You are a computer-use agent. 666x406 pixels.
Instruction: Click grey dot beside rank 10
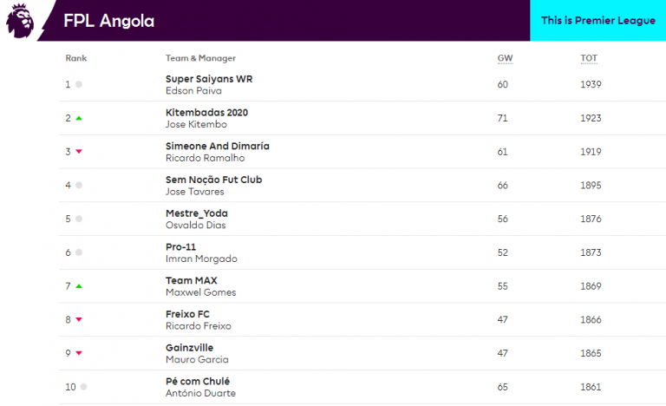point(84,387)
